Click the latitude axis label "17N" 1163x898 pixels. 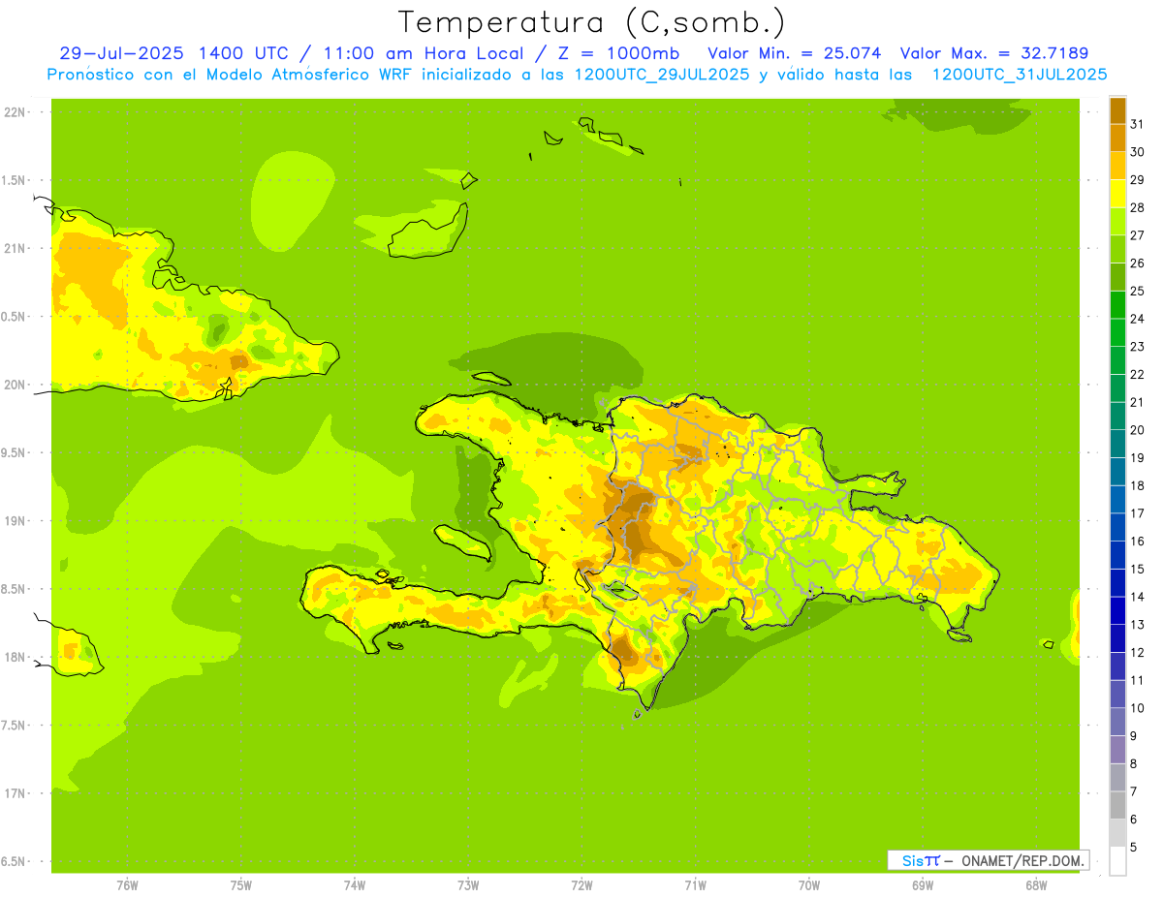click(15, 793)
